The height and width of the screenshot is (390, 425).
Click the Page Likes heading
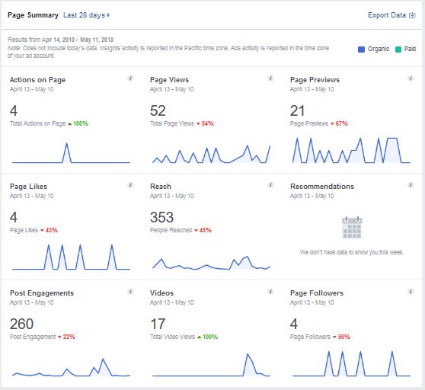click(28, 187)
